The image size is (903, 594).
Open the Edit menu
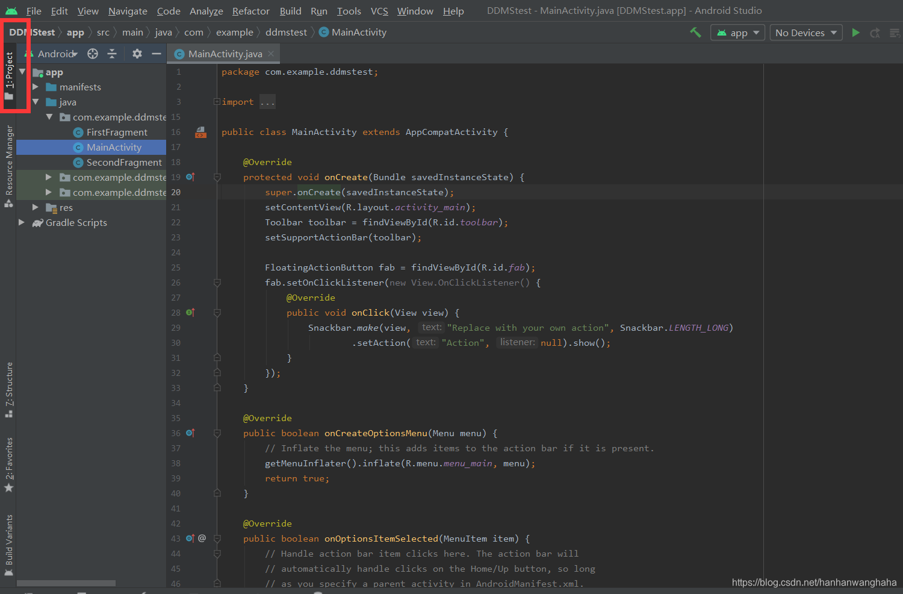pos(59,11)
